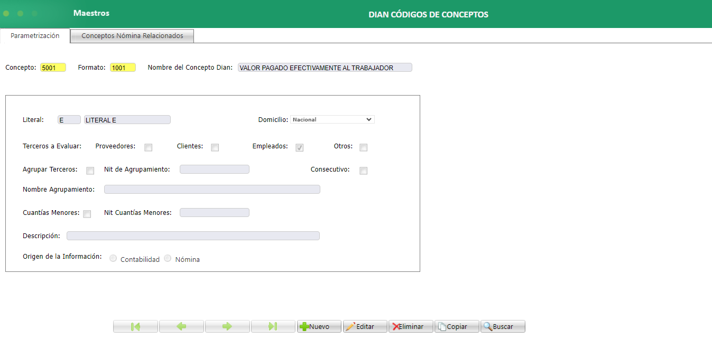Toggle the Consecutivo checkbox
Viewport: 712px width, 349px height.
(x=364, y=171)
